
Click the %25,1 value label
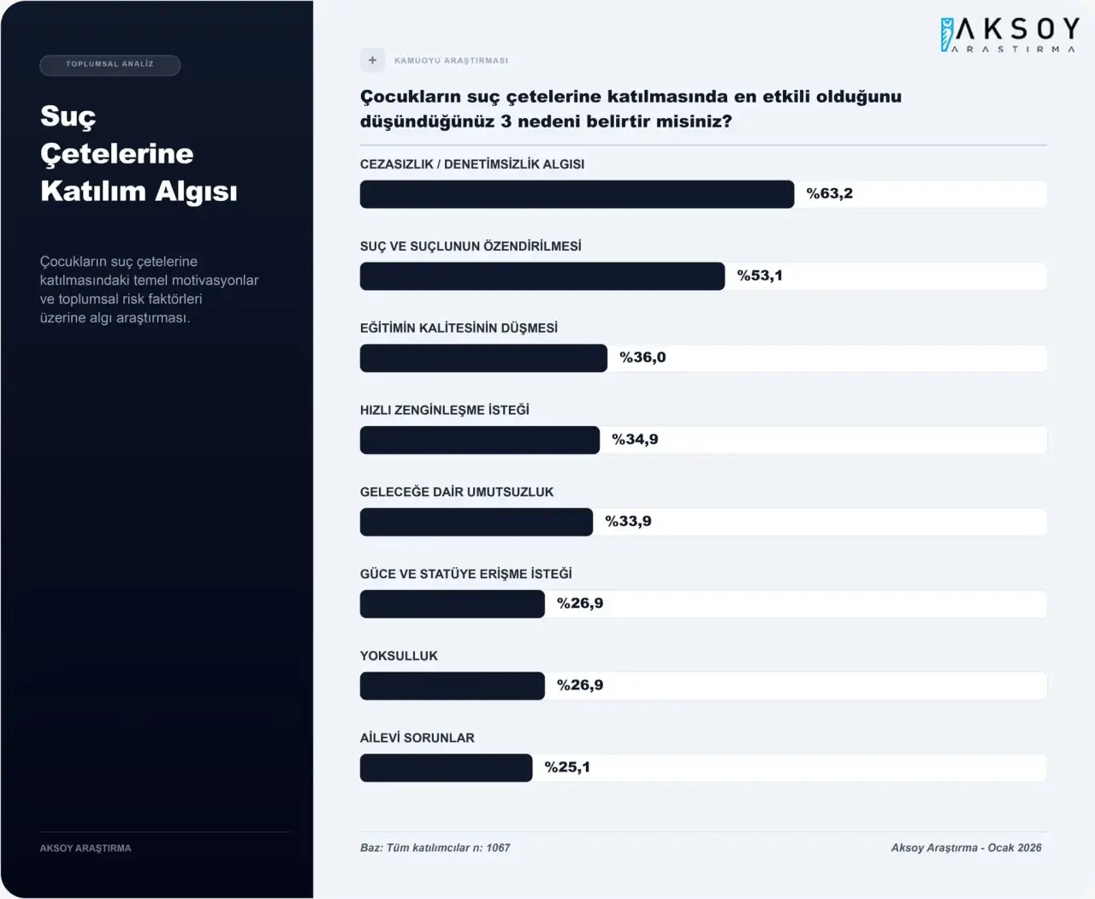click(x=567, y=768)
